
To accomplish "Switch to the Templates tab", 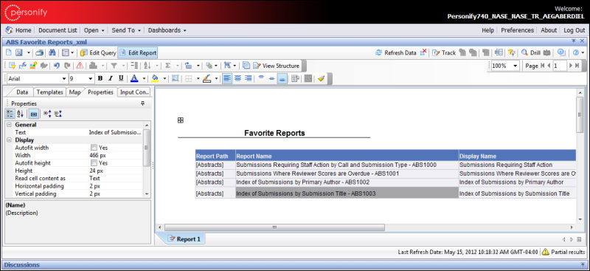I will pos(49,92).
